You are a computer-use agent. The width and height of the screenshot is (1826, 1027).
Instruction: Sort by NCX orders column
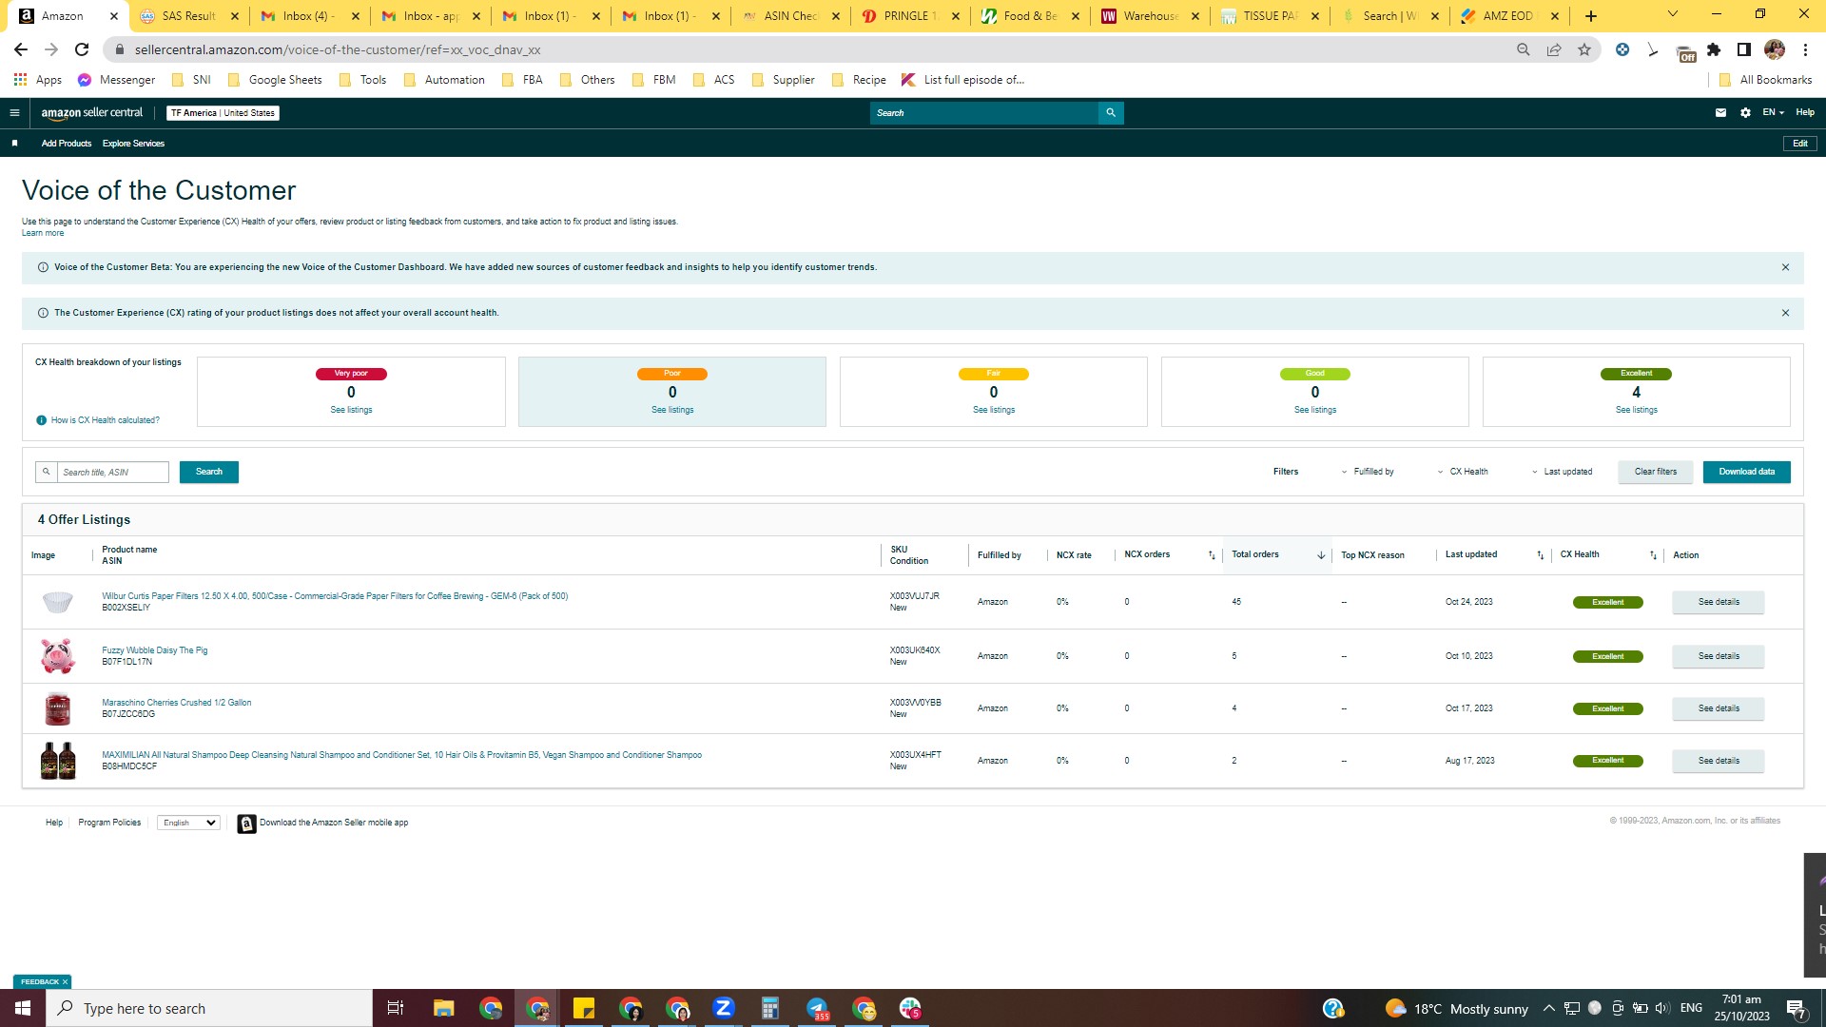1212,555
